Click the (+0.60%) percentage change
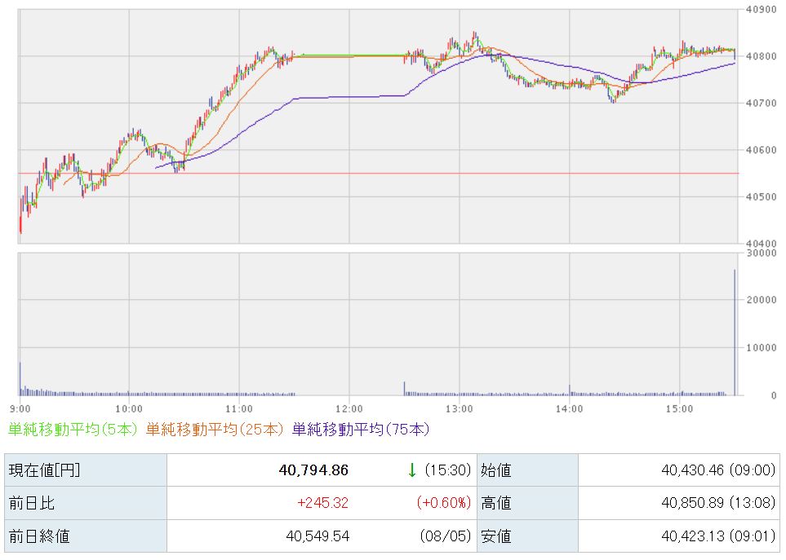The height and width of the screenshot is (560, 786). click(x=444, y=502)
